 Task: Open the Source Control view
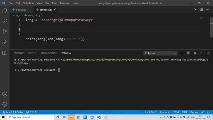point(5,32)
